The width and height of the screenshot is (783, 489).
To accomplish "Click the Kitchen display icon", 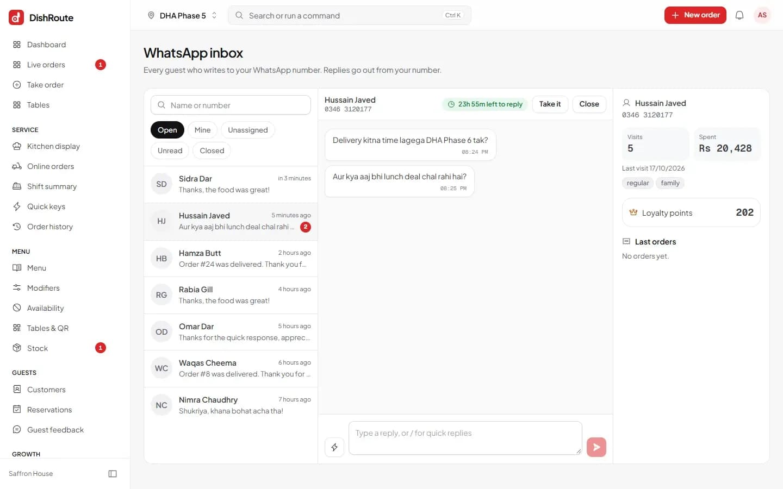I will [x=17, y=146].
